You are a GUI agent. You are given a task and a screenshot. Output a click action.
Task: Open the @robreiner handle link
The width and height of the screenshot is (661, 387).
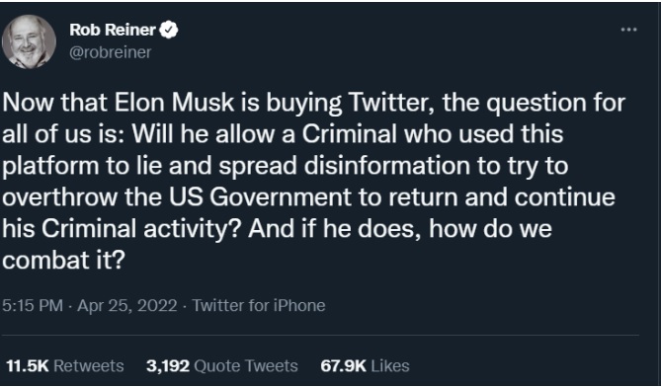110,52
